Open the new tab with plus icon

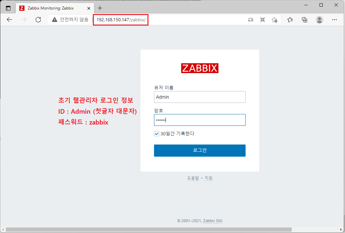(x=100, y=8)
